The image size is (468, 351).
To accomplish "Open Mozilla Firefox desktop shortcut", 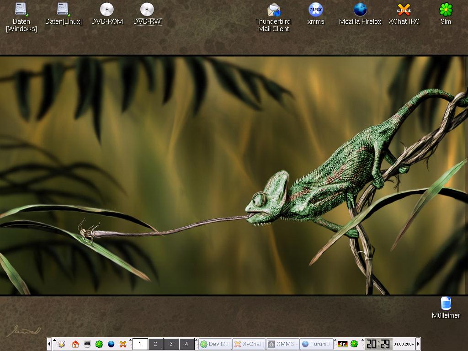I will point(360,10).
